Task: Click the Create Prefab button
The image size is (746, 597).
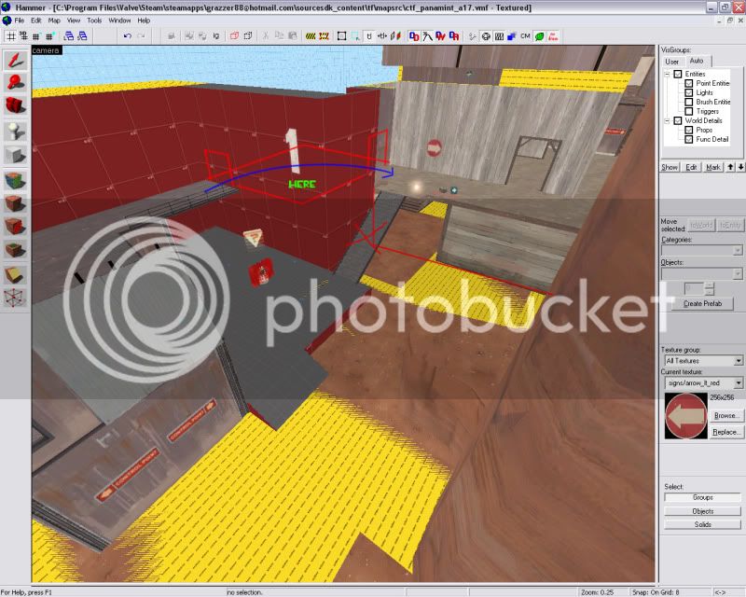Action: click(x=702, y=304)
